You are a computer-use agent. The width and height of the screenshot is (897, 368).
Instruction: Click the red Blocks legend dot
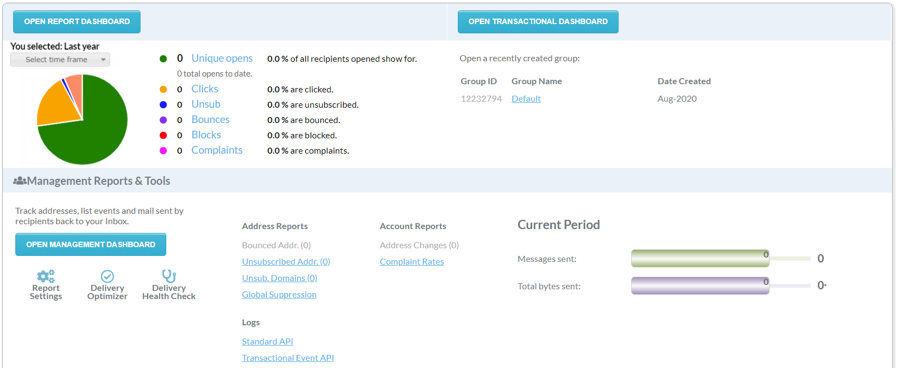click(163, 136)
